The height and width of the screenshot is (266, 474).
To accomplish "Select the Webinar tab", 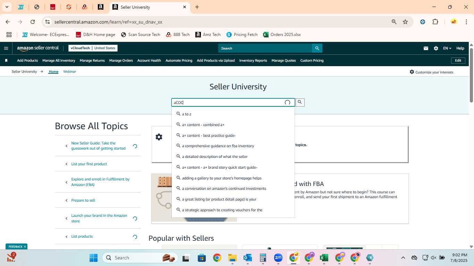I will point(69,72).
